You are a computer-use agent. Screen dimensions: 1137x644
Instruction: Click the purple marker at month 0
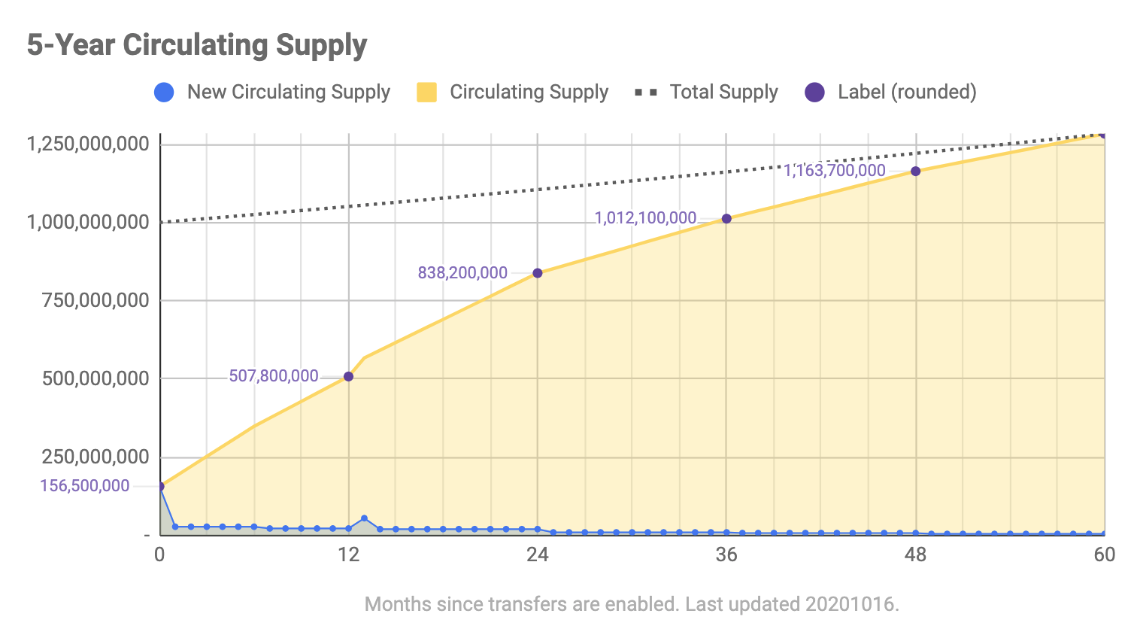tap(159, 487)
